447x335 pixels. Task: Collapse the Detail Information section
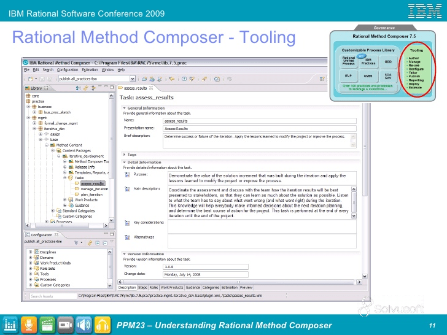[124, 162]
